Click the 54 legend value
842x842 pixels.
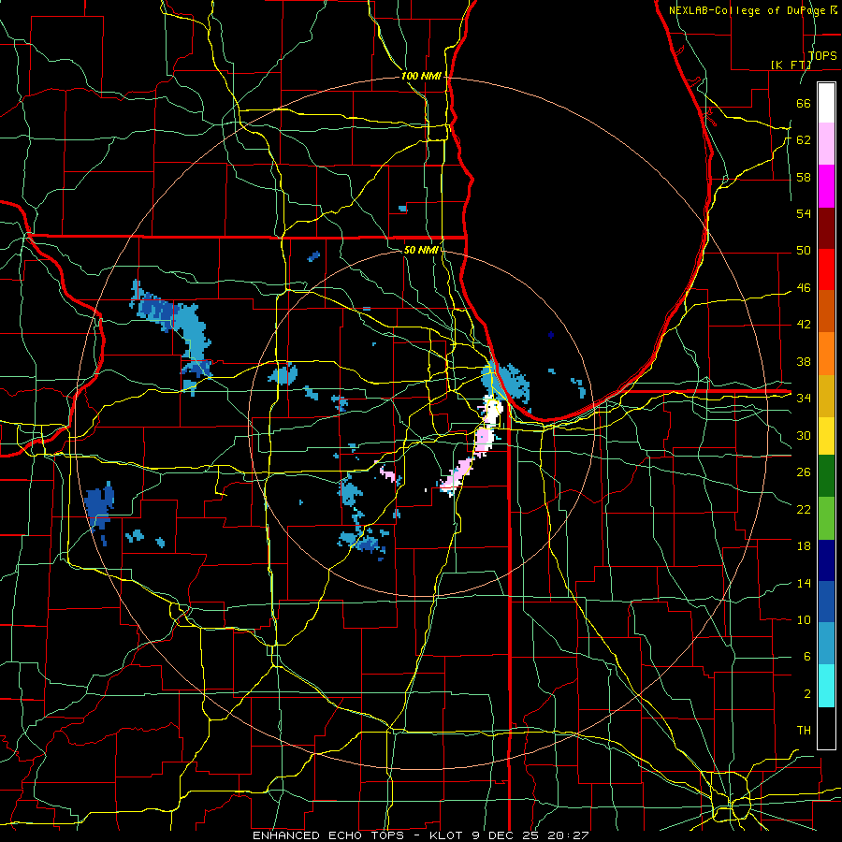[804, 213]
